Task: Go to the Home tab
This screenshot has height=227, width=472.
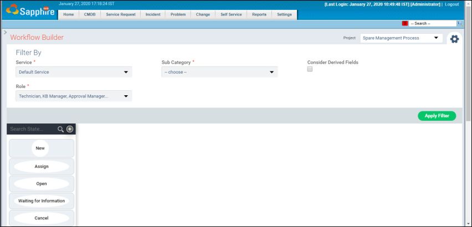Action: pos(69,15)
